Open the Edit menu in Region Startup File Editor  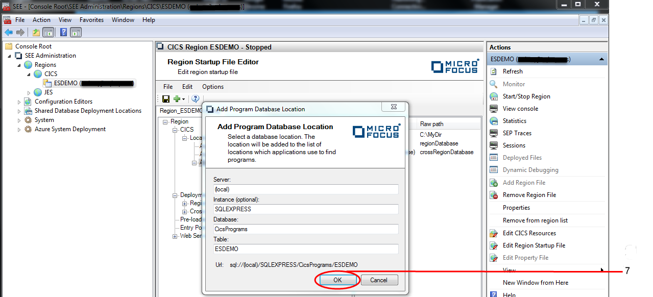point(187,87)
